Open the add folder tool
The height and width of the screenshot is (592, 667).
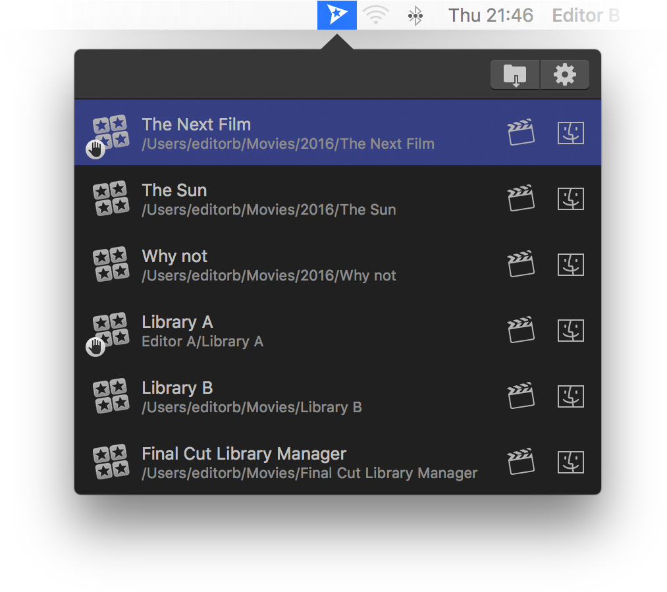click(514, 74)
